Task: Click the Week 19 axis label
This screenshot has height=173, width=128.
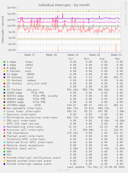Action: tap(73, 55)
